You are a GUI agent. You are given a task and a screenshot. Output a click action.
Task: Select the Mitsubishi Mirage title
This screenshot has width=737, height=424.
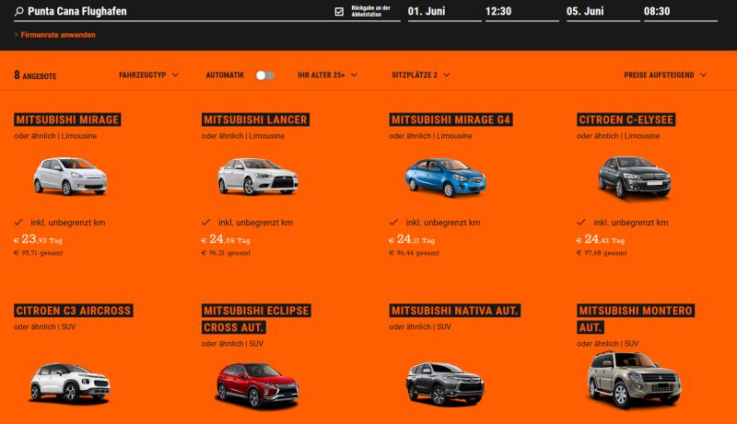pyautogui.click(x=67, y=120)
